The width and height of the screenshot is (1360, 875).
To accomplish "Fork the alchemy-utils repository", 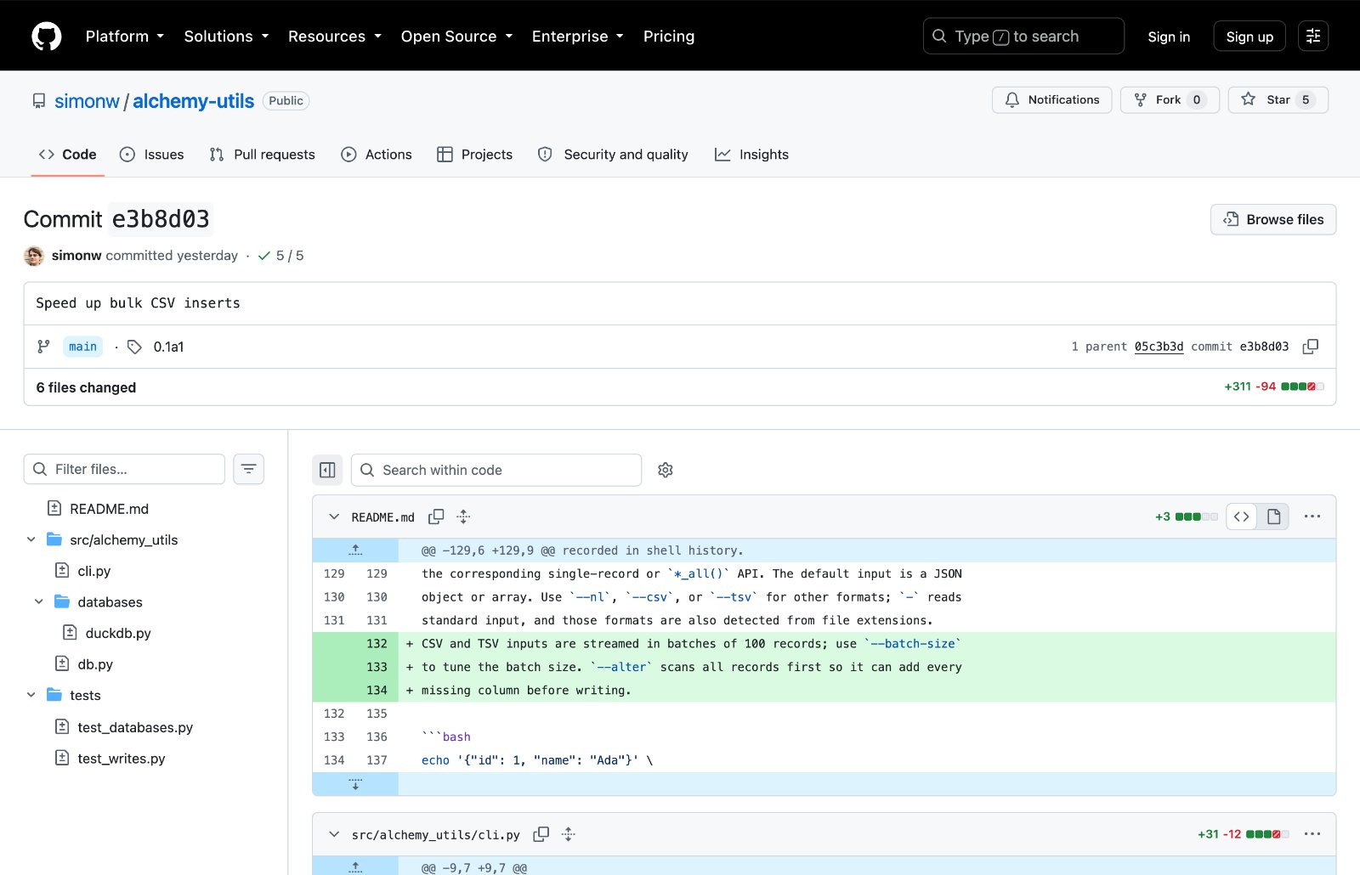I will point(1170,99).
